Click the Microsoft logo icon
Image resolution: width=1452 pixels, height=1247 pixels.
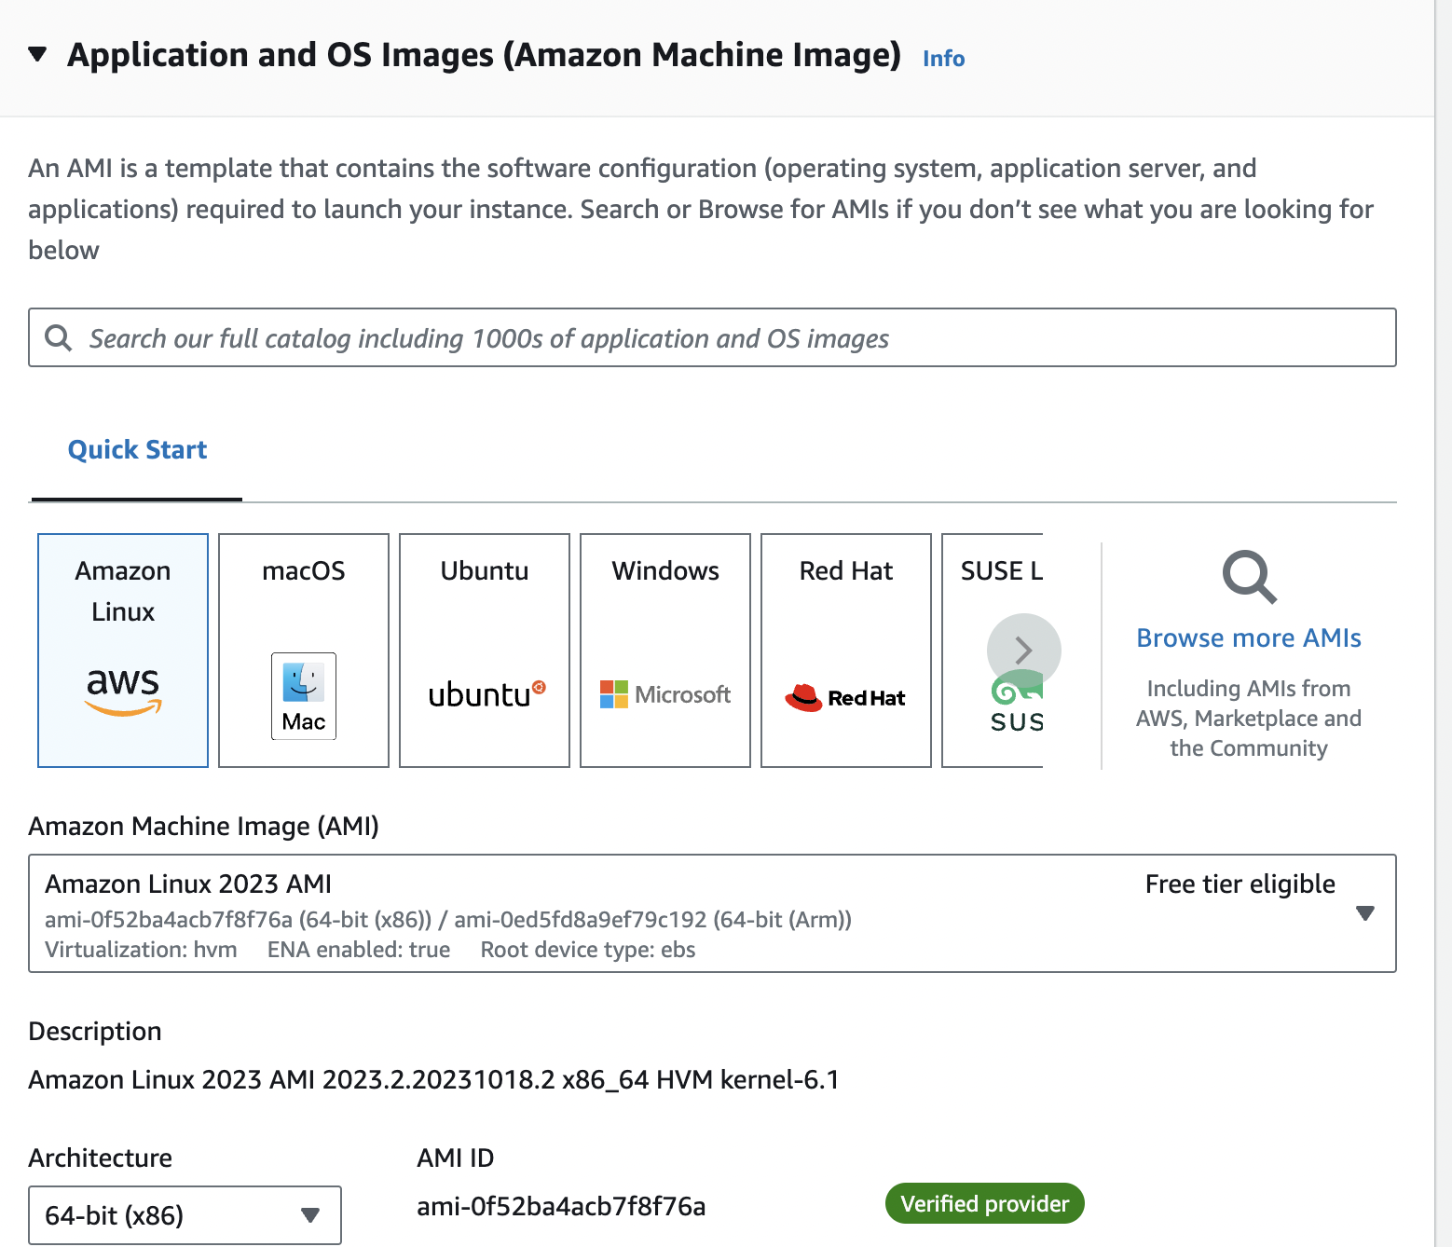(x=665, y=694)
